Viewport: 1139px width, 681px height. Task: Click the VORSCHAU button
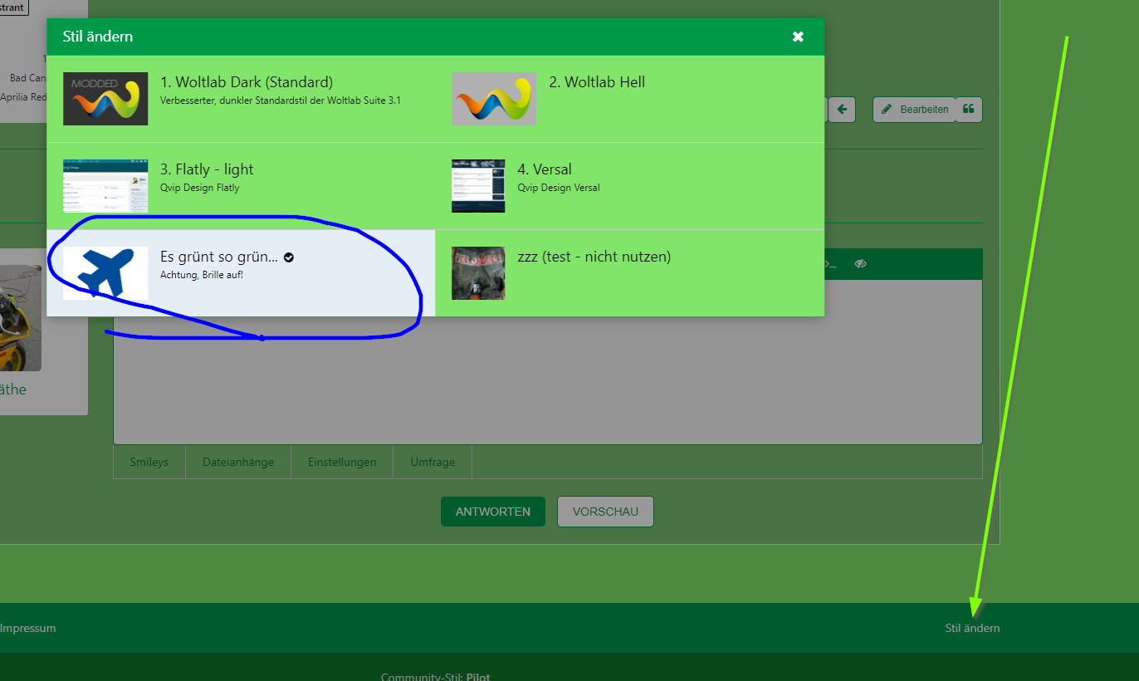[x=605, y=512]
